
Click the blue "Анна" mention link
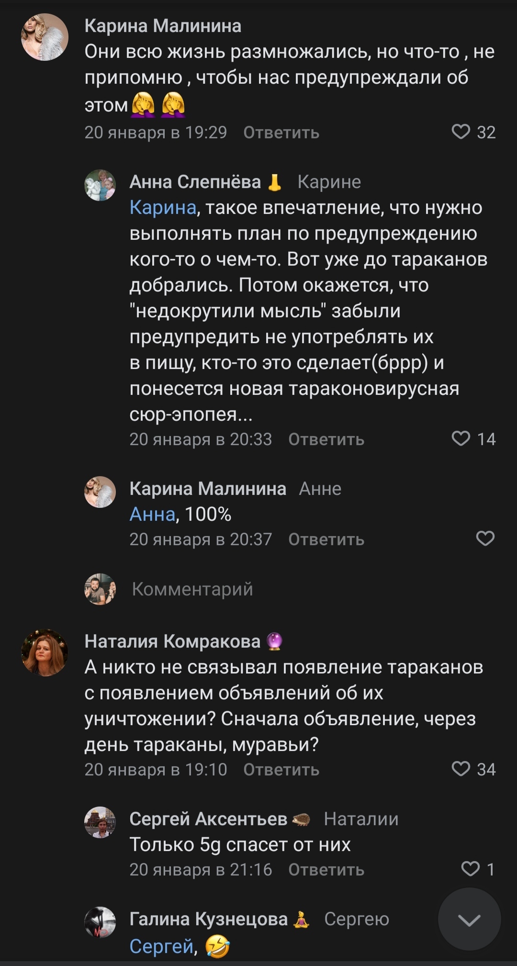pyautogui.click(x=152, y=515)
